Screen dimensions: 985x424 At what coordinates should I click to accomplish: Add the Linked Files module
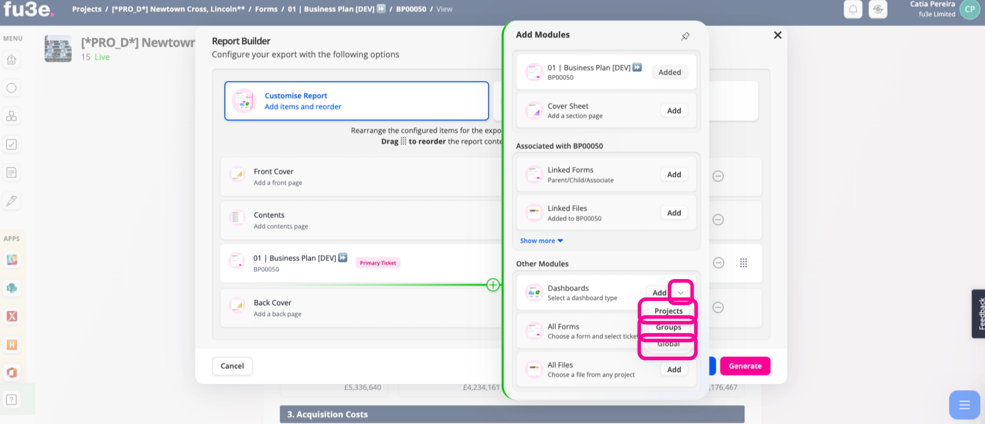click(x=674, y=213)
